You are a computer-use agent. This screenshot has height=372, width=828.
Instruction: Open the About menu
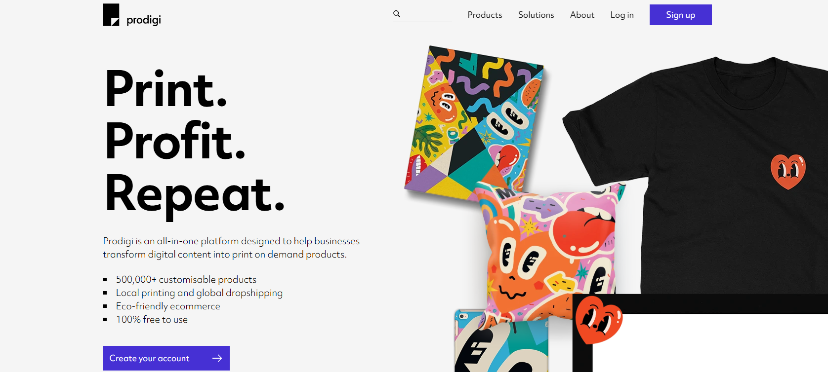click(x=582, y=15)
